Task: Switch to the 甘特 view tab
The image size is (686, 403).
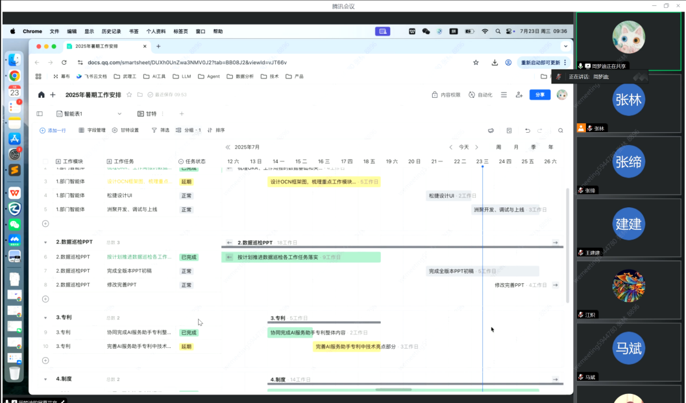Action: click(x=147, y=113)
